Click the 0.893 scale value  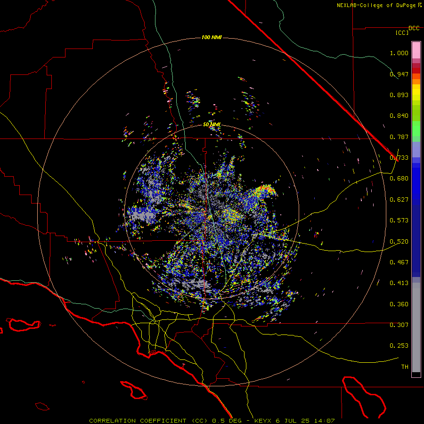coord(399,95)
